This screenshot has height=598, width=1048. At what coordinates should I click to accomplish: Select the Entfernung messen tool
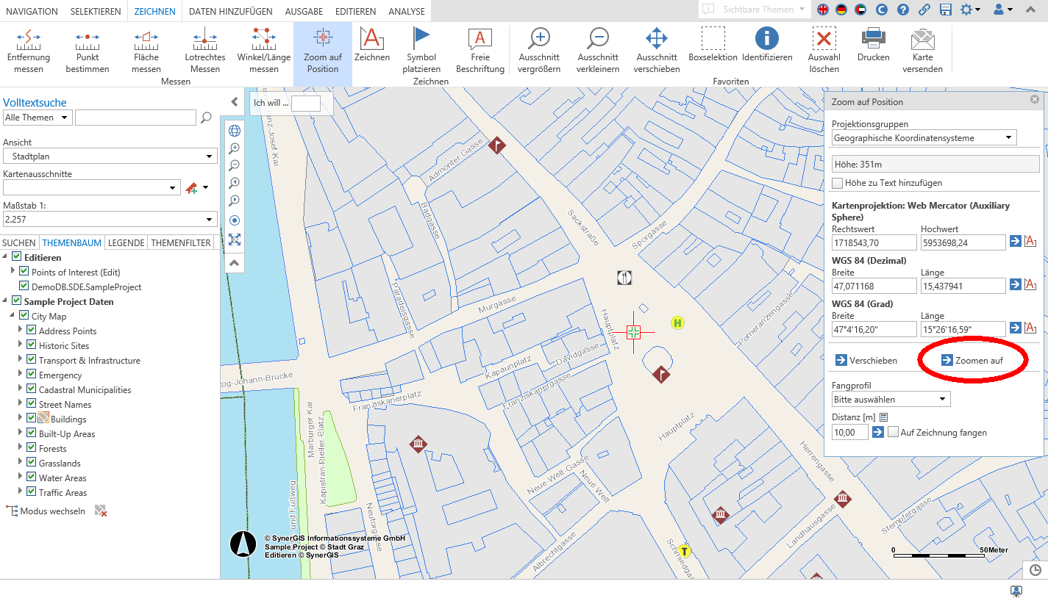[29, 49]
